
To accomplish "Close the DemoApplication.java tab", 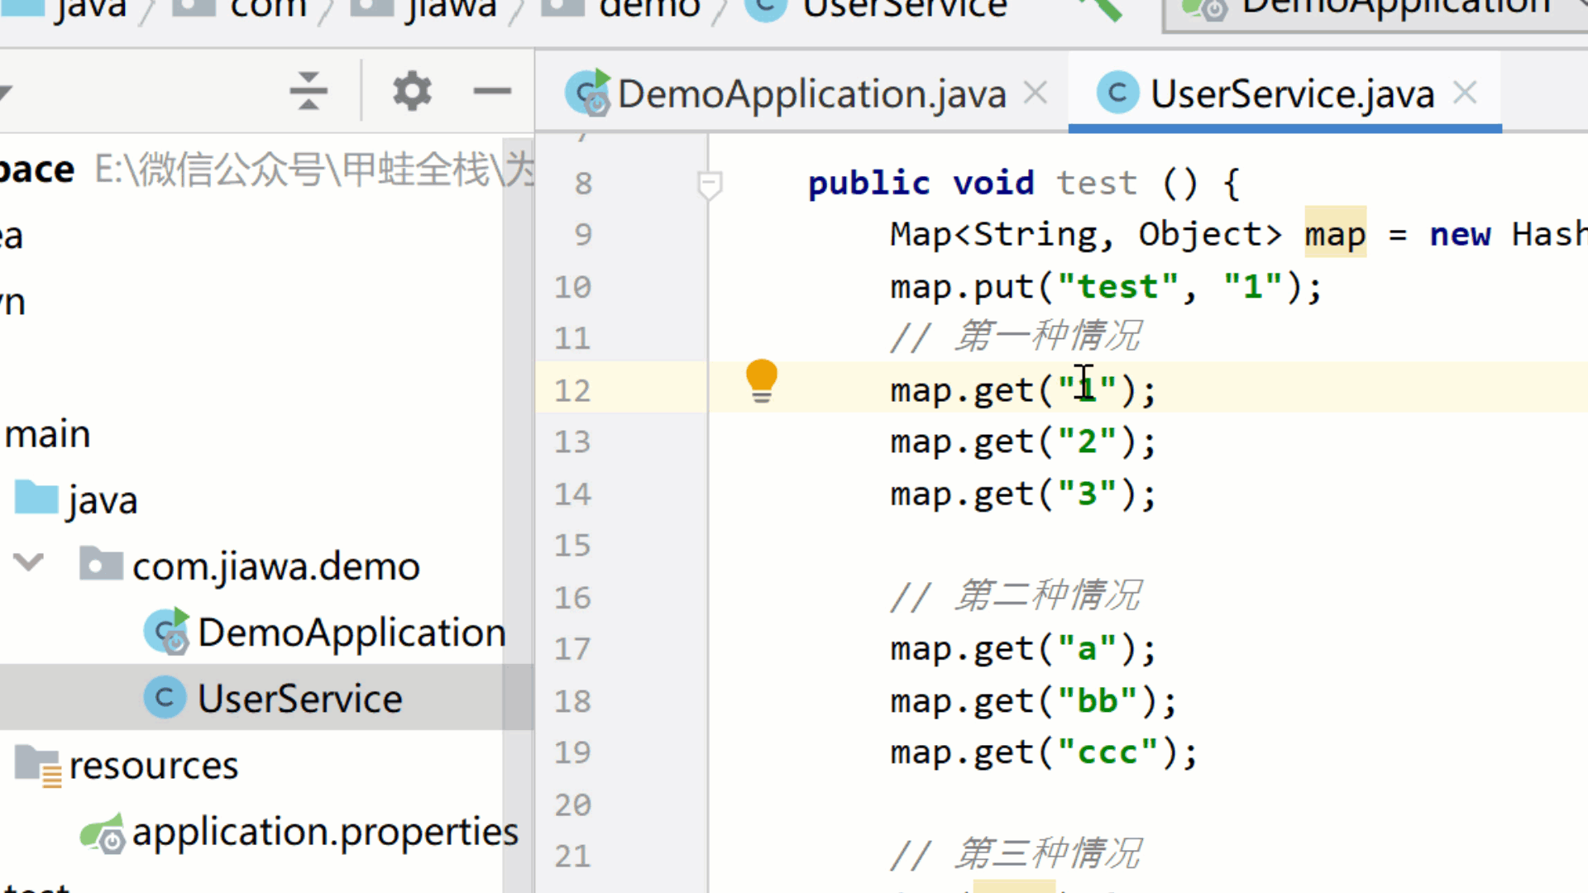I will click(x=1036, y=93).
